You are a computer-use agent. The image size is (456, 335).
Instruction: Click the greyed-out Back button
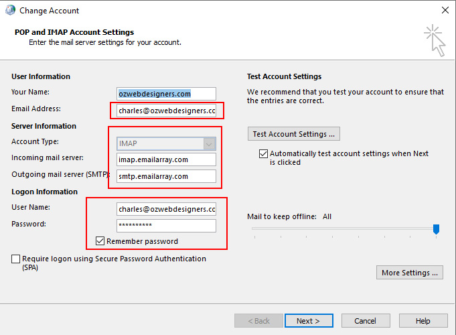click(x=258, y=321)
